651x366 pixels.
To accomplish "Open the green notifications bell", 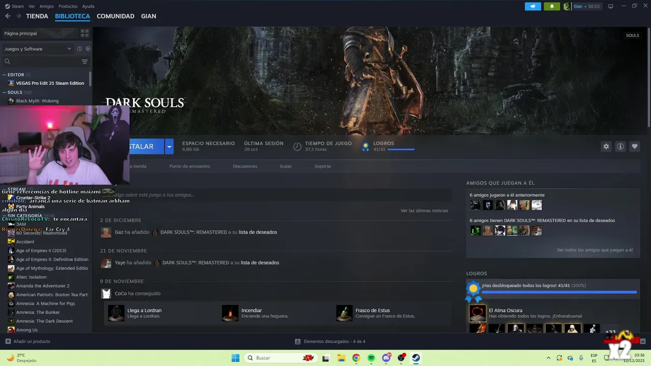I will coord(551,6).
